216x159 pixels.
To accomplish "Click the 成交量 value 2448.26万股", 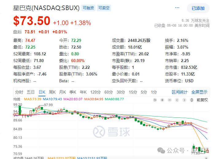I will pos(139,40).
